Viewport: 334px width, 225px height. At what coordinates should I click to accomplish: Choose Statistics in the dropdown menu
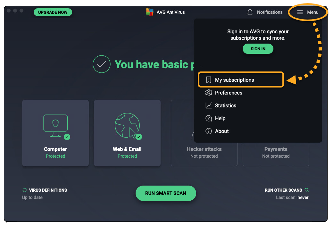[225, 105]
